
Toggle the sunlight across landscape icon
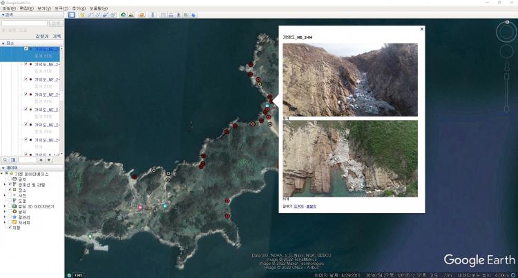[x=131, y=15]
